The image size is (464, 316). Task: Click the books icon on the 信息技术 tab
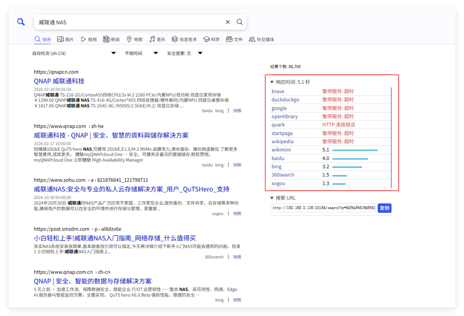point(174,39)
